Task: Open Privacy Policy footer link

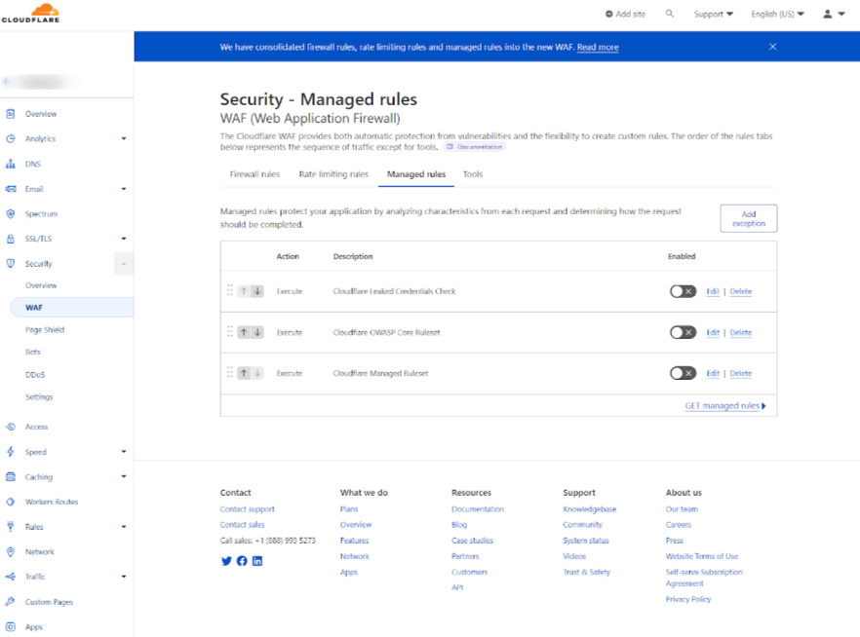Action: coord(688,599)
